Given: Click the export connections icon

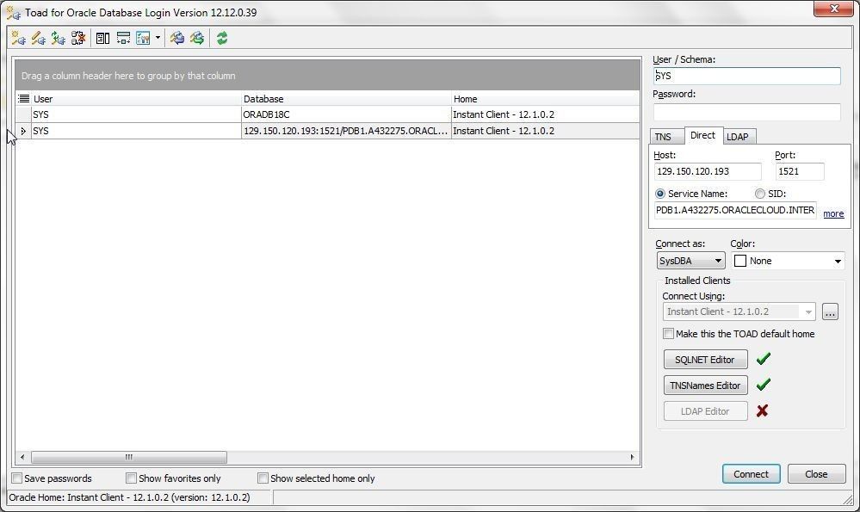Looking at the screenshot, I should (x=197, y=38).
